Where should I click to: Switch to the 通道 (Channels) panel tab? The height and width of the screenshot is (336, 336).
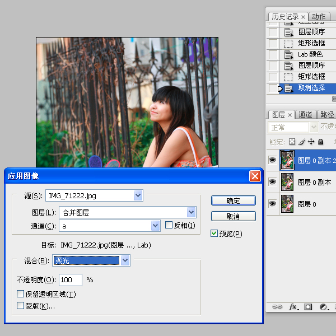pos(305,114)
